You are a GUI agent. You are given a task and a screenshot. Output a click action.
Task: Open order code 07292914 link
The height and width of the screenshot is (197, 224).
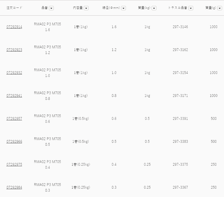coord(14,27)
